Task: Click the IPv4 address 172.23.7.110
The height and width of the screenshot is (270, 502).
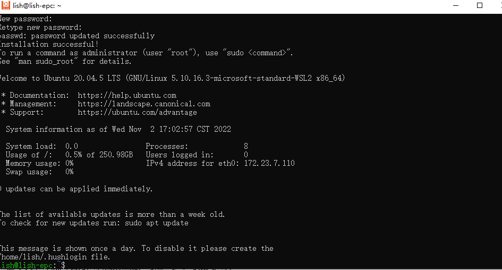Action: point(269,163)
